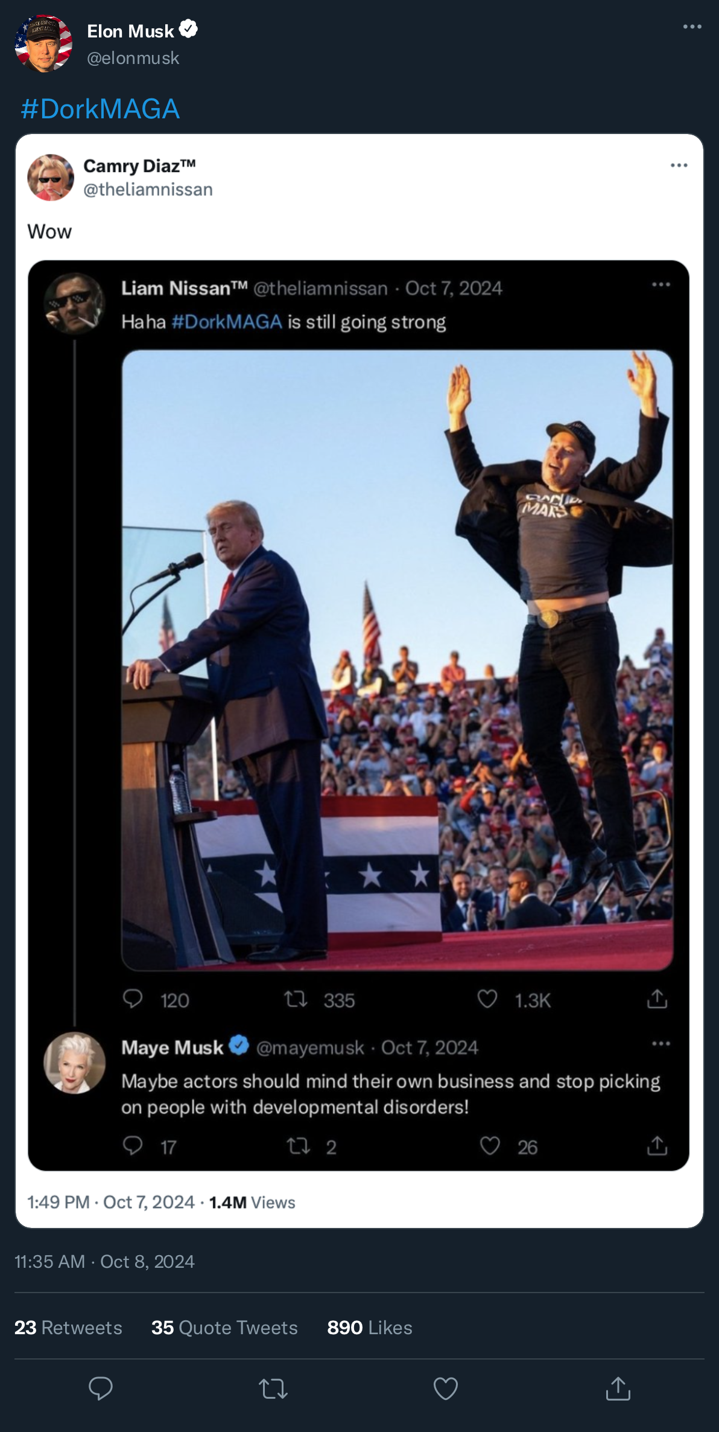Open the Camry Diaz profile avatar
The width and height of the screenshot is (719, 1432).
point(51,177)
